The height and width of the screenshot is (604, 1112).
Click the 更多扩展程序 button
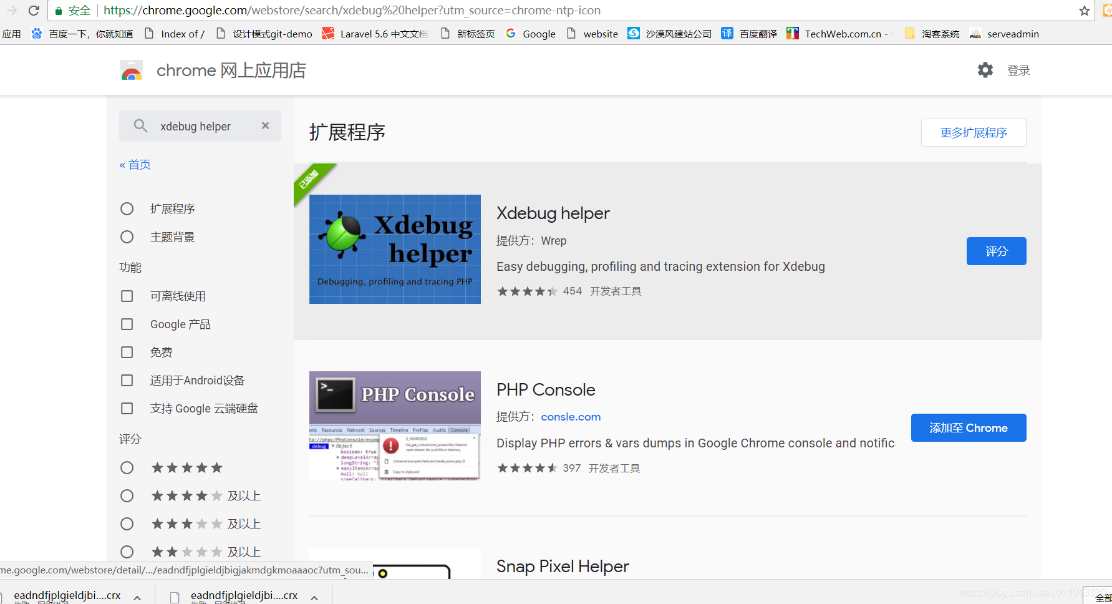click(974, 132)
